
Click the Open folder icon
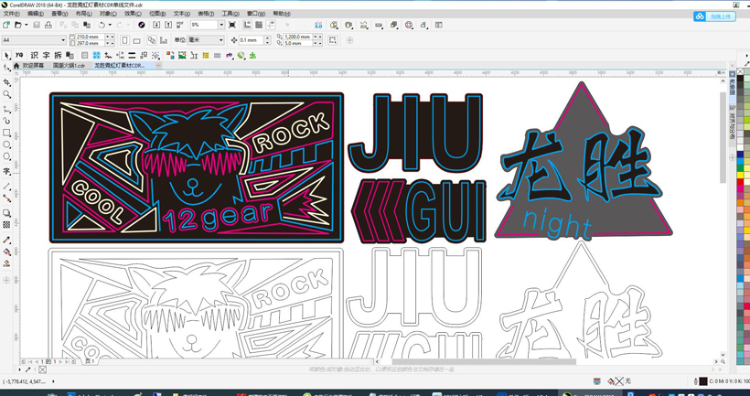click(x=17, y=25)
